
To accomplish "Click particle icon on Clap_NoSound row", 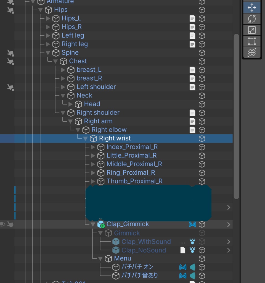I will click(x=192, y=250).
